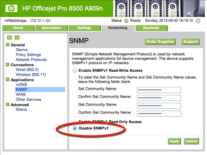Viewport: 207px width, 155px height.
Task: Collapse the Applications tree section
Action: (x=8, y=80)
